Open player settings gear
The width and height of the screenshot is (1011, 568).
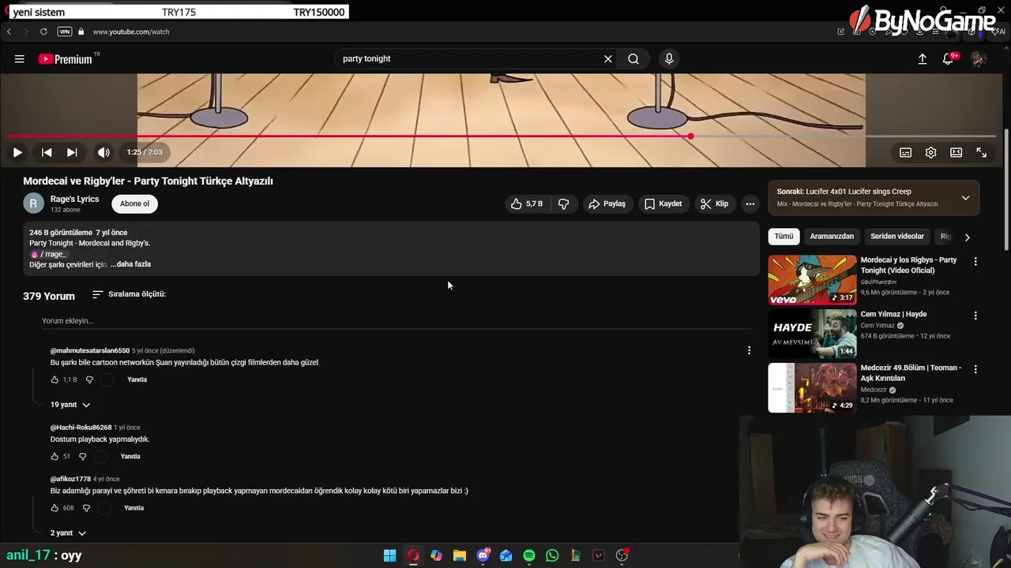[x=931, y=152]
